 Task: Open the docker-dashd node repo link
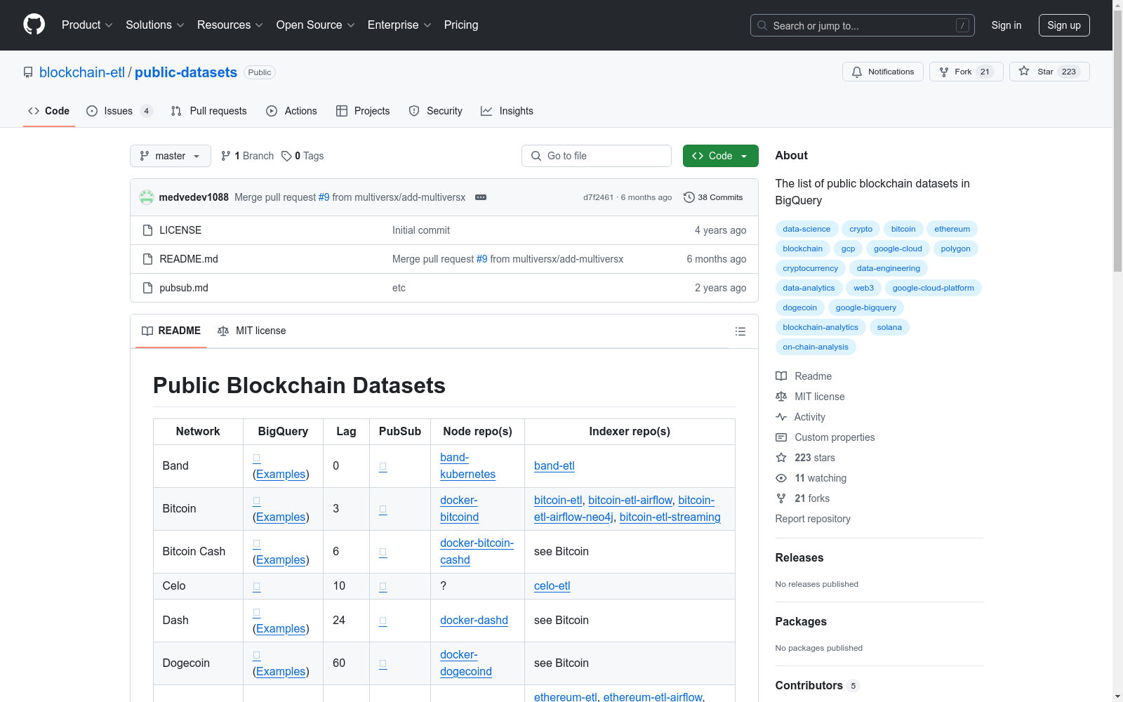click(474, 621)
